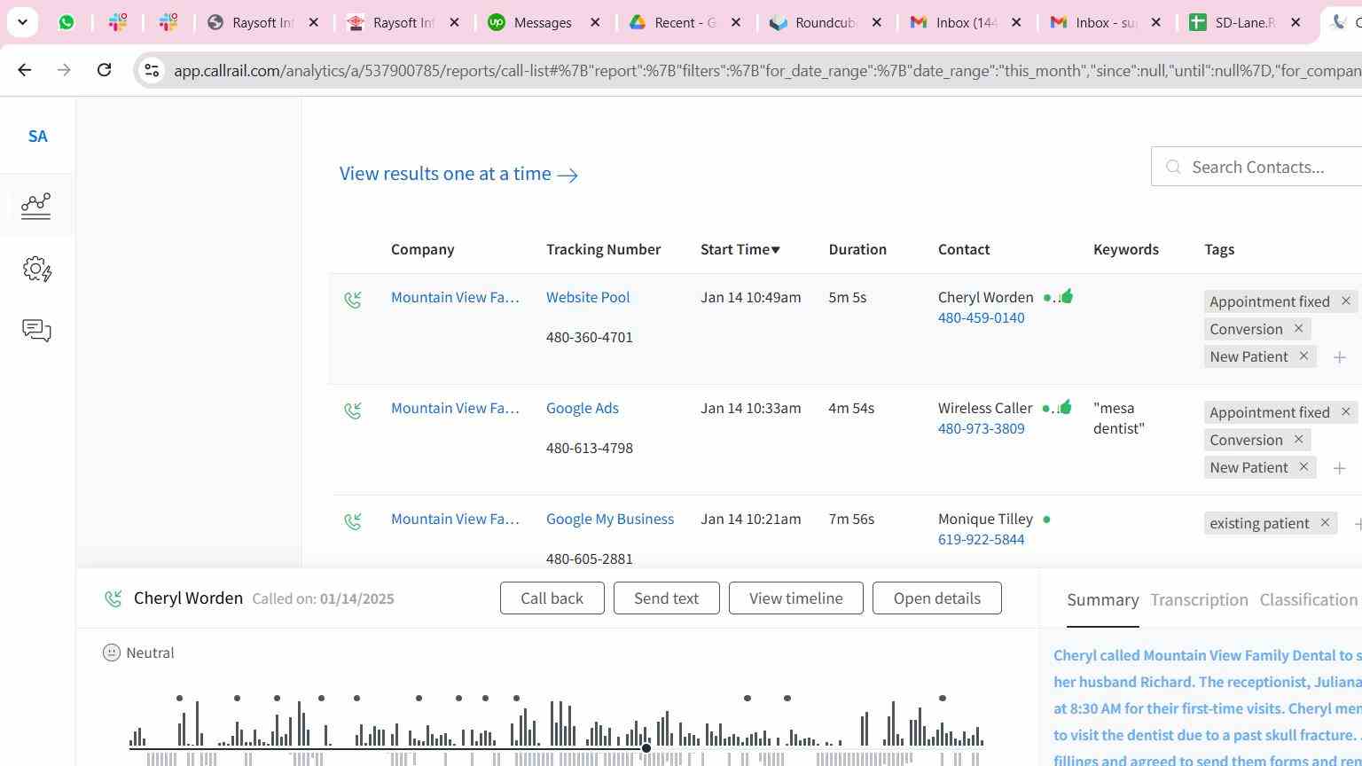Remove Conversion tag on Cheryl Worden row
Screen dimensions: 1362x766
1298,329
